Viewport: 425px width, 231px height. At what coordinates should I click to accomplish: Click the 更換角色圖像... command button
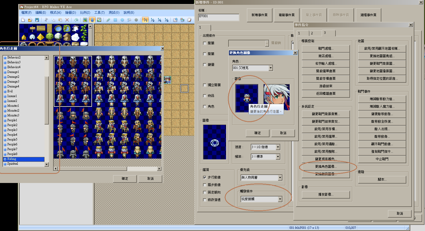pos(326,167)
